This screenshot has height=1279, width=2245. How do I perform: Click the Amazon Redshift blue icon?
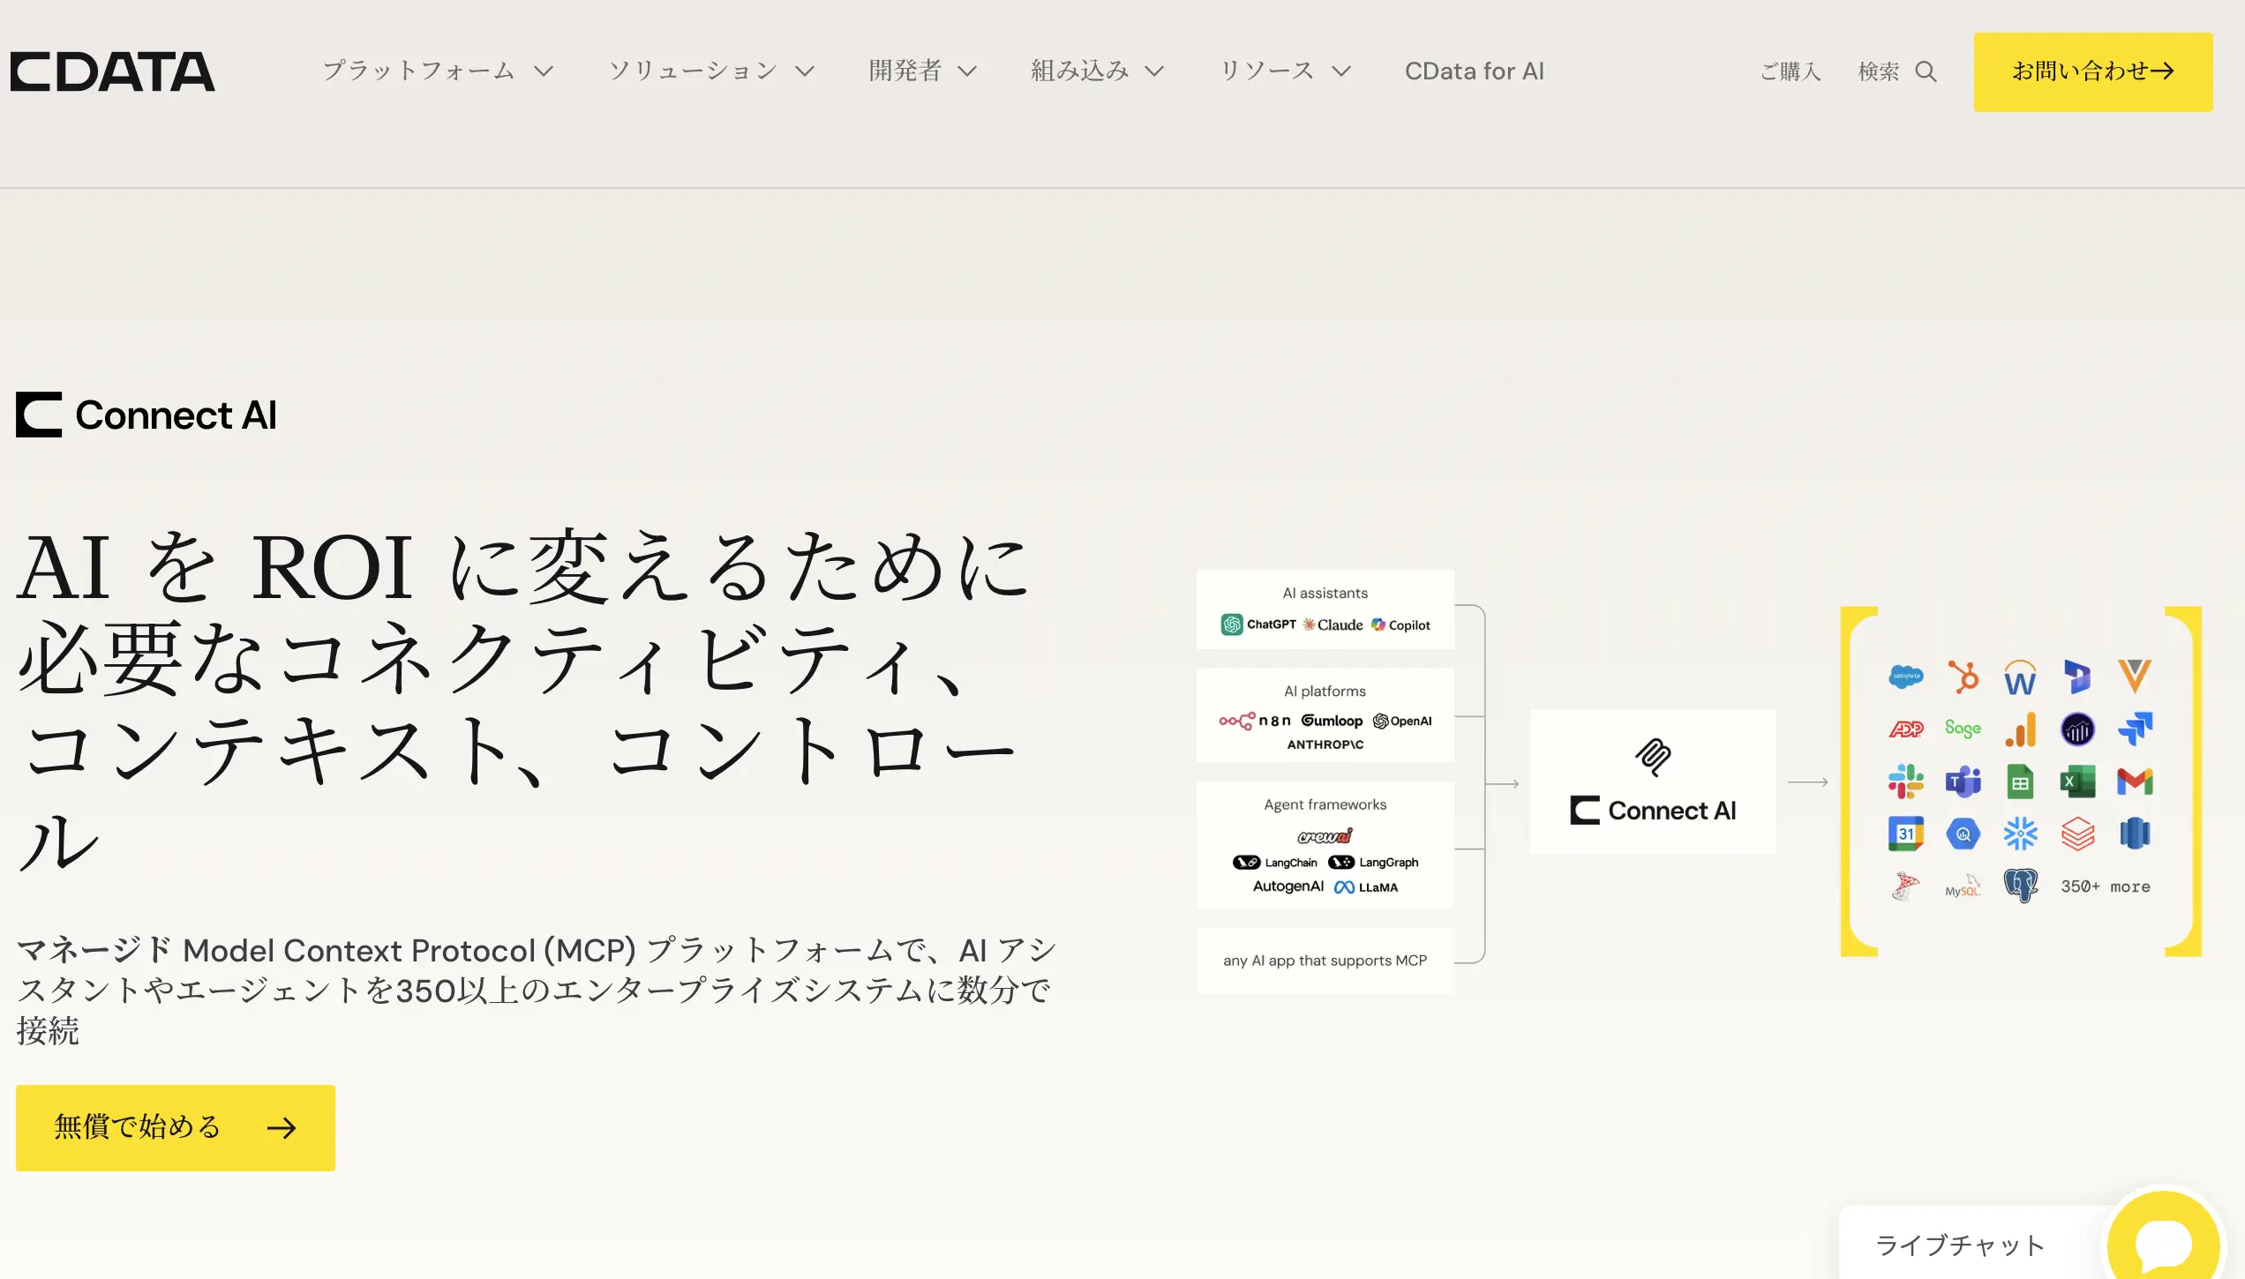[2135, 834]
